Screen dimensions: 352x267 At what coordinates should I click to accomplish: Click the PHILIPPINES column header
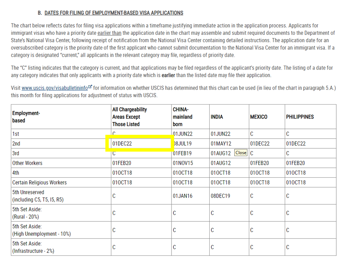[300, 117]
